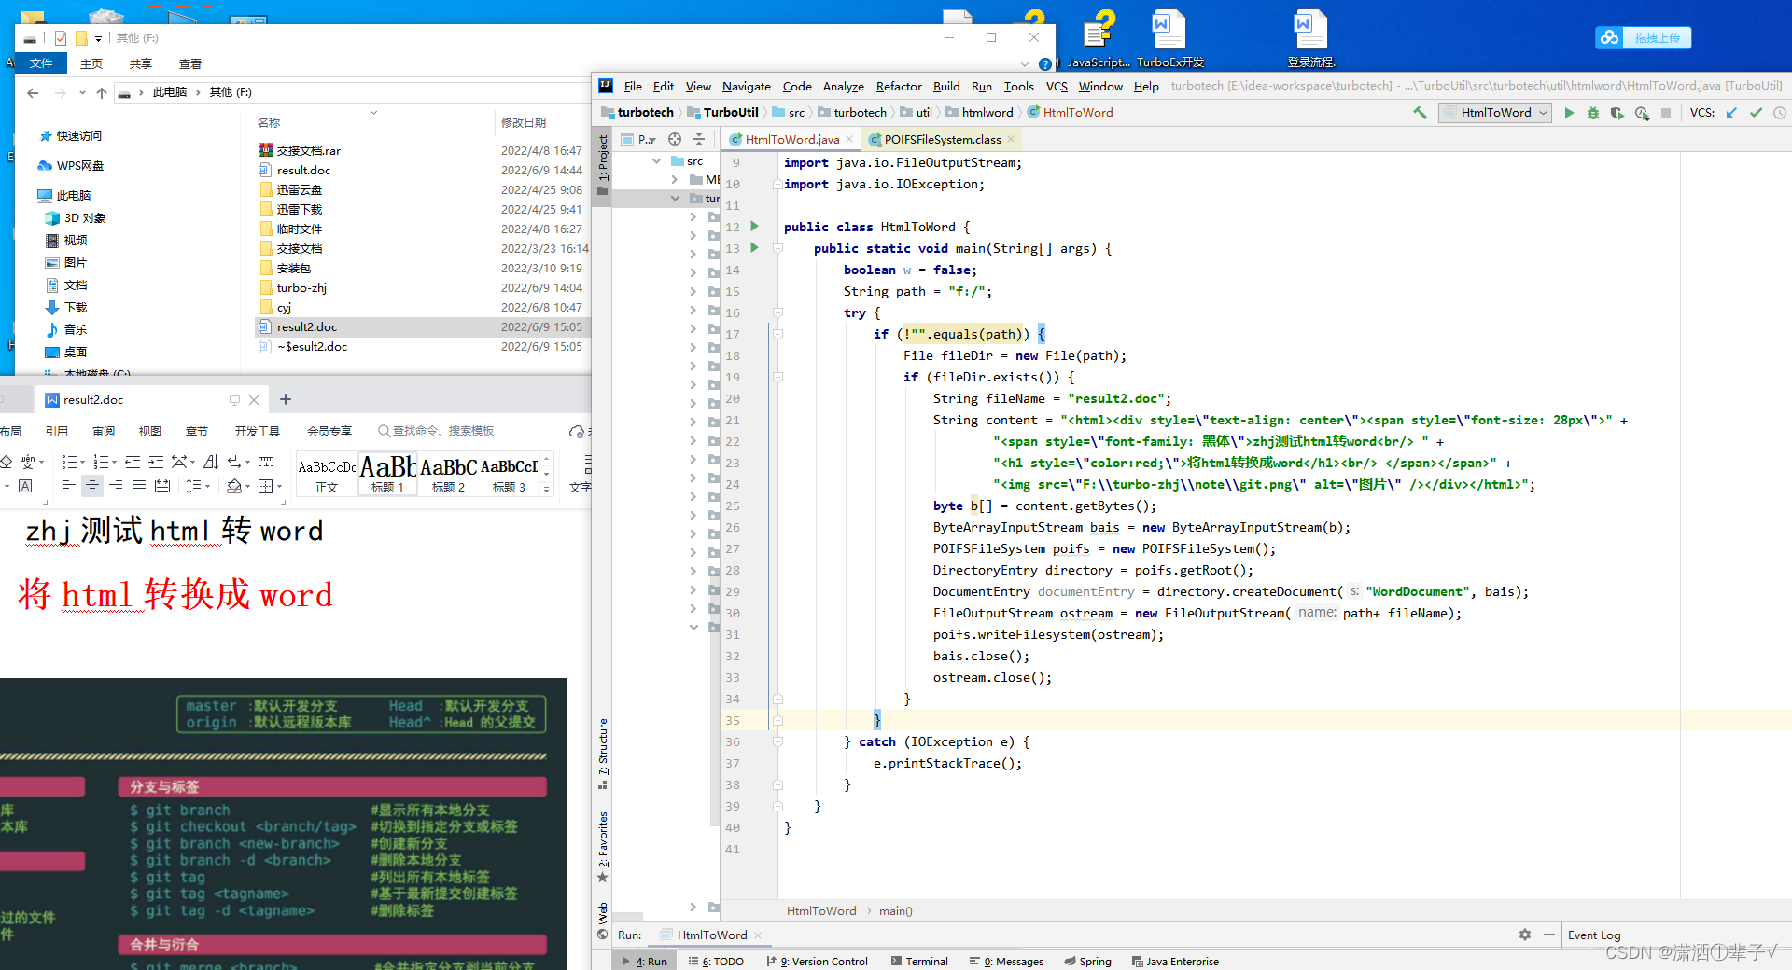Click the VCS Commit green checkmark
Viewport: 1792px width, 970px height.
click(1756, 113)
